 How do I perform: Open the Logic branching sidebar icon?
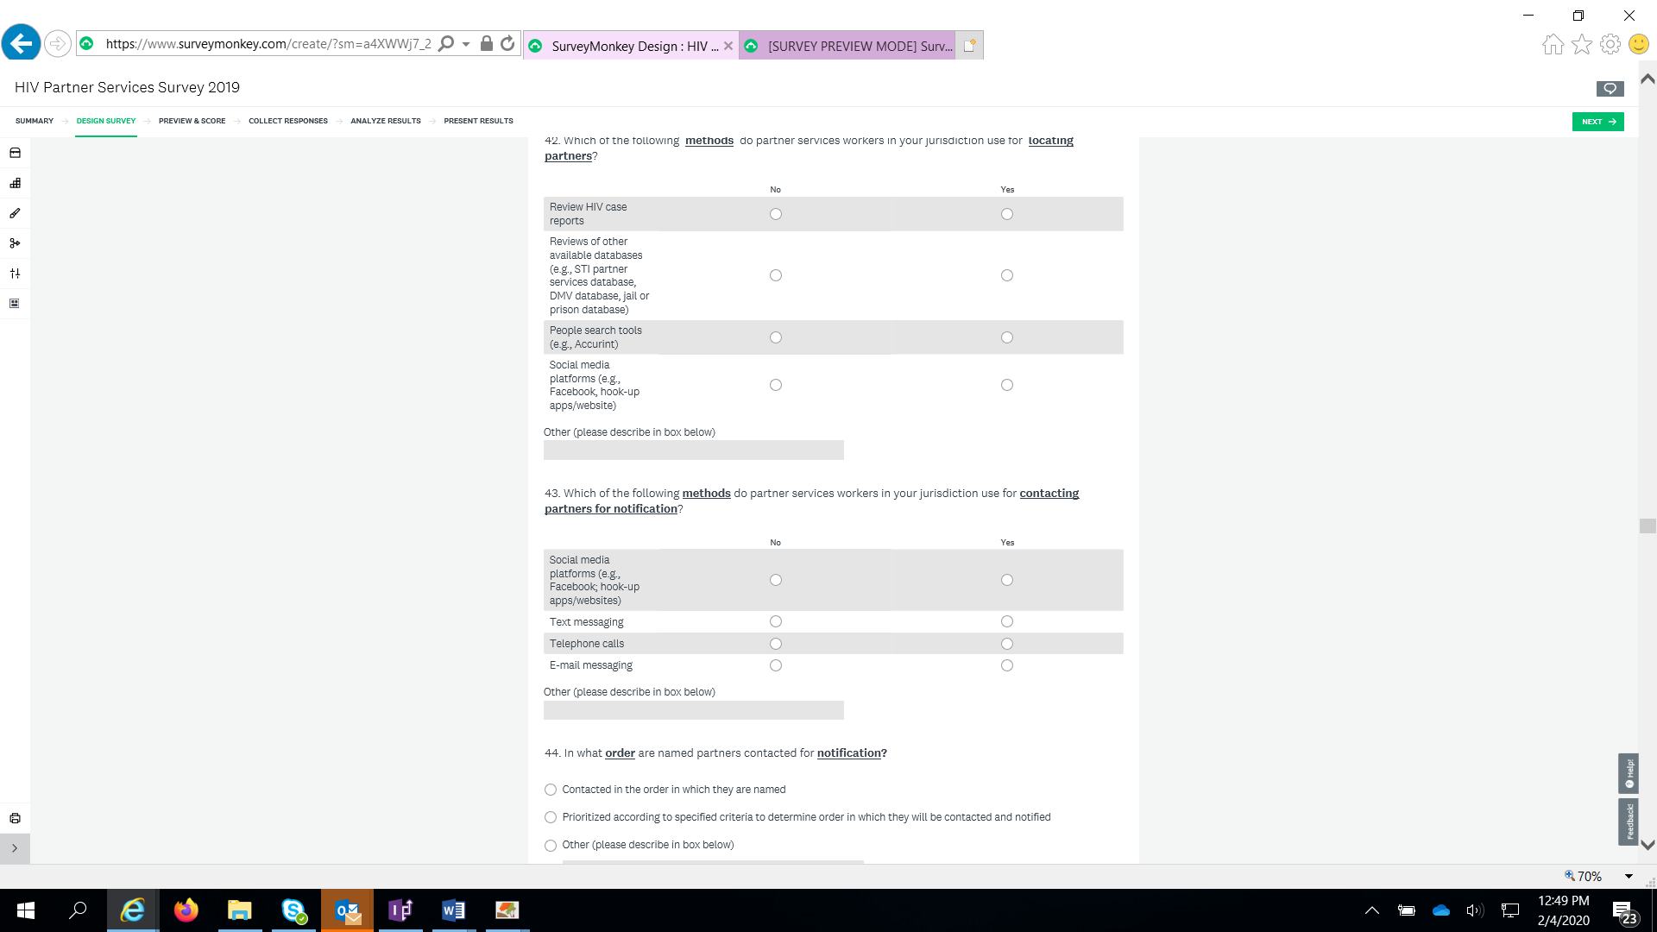15,243
